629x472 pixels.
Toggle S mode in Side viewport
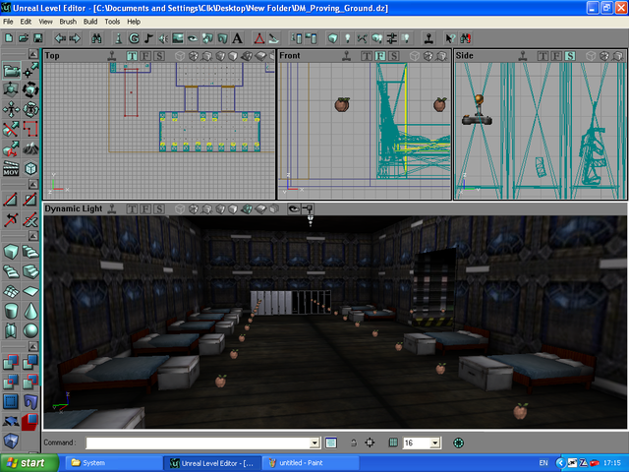click(x=569, y=56)
